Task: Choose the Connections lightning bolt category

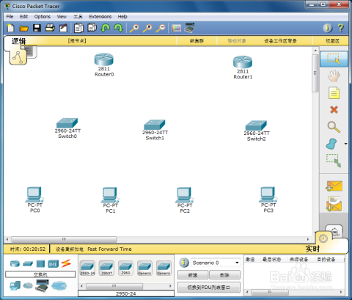Action: coord(66,263)
